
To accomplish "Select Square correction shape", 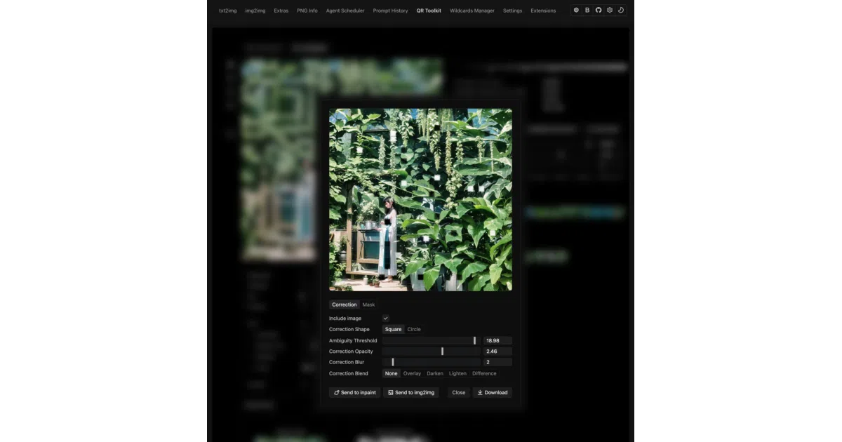I will coord(393,329).
